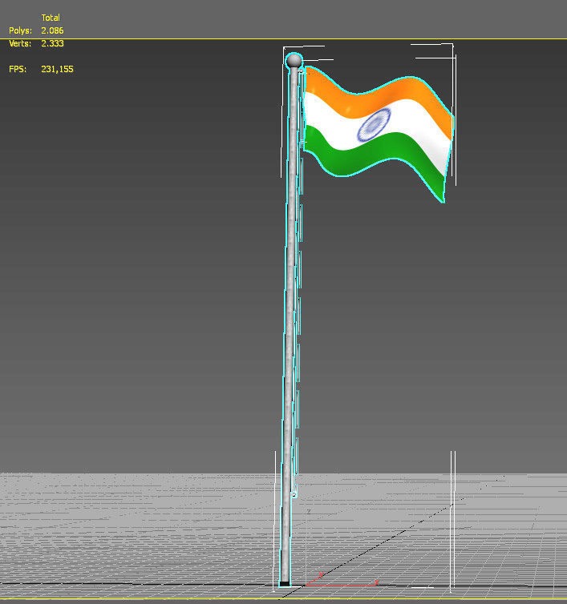The image size is (567, 604).
Task: Click the sphere finial atop the pole
Action: point(294,60)
